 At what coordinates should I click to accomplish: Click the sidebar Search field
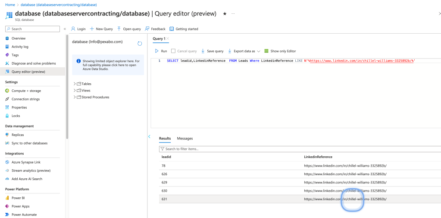pyautogui.click(x=33, y=29)
